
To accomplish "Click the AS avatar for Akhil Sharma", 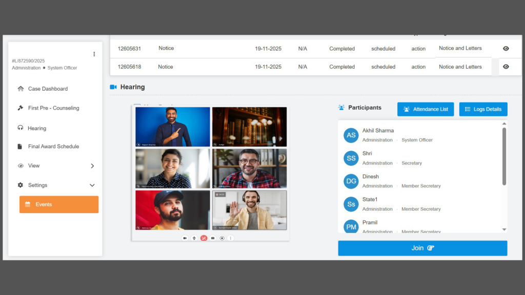I will click(x=351, y=135).
